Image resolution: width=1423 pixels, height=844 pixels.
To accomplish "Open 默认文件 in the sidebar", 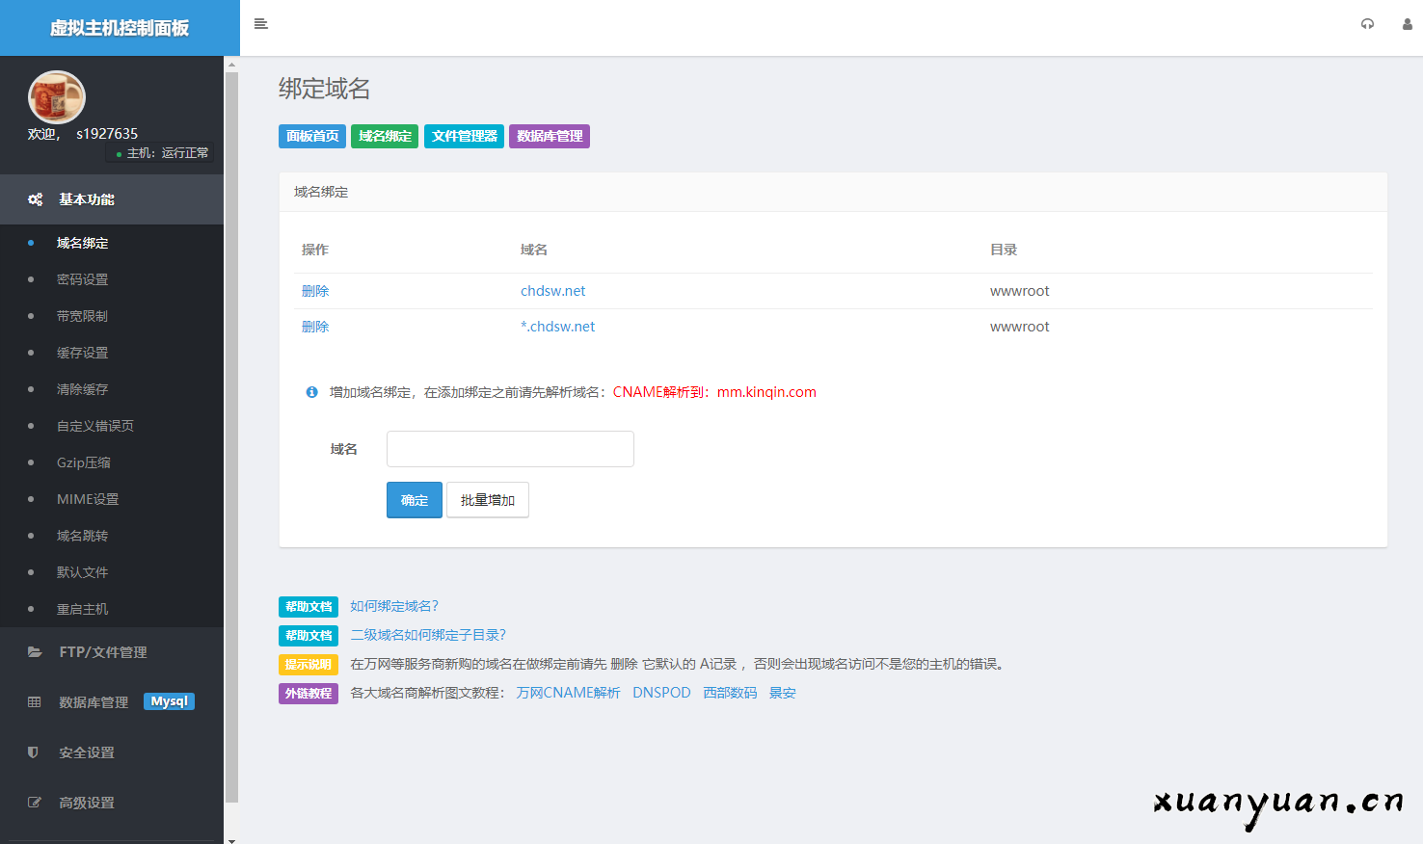I will pyautogui.click(x=83, y=572).
